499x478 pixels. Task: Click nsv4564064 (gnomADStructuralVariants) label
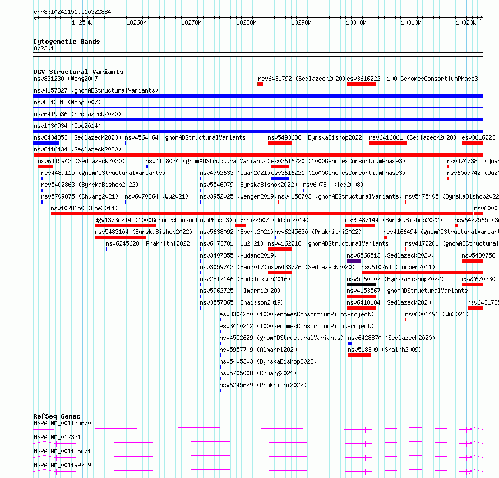(x=187, y=137)
